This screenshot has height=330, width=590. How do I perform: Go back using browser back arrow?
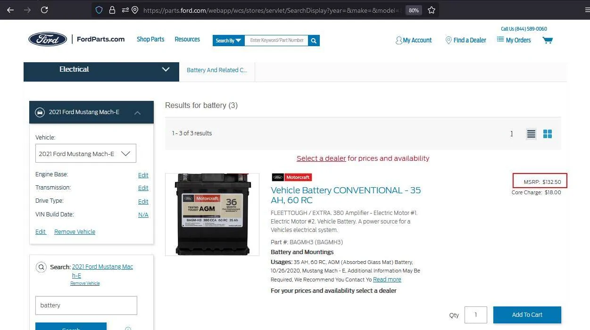(x=10, y=10)
